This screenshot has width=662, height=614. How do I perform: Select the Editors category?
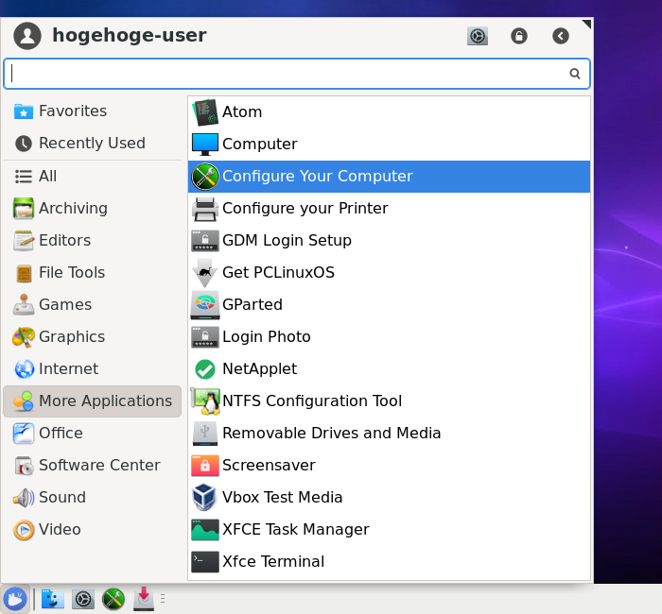(x=92, y=240)
